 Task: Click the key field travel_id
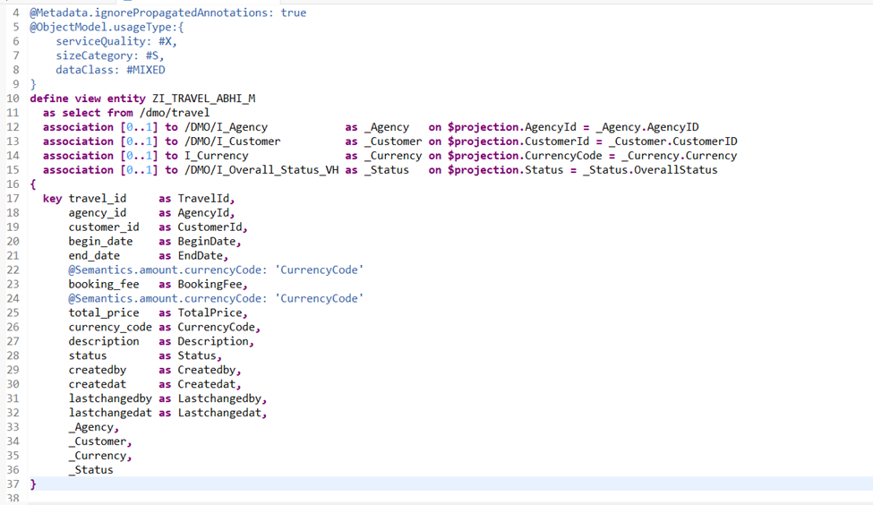98,198
